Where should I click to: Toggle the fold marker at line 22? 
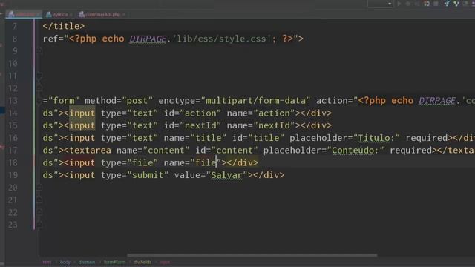tap(39, 212)
